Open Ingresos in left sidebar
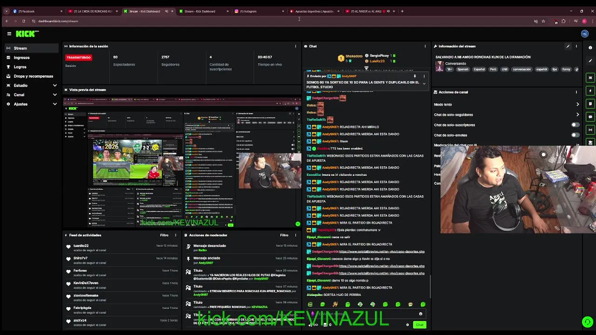 click(32, 57)
